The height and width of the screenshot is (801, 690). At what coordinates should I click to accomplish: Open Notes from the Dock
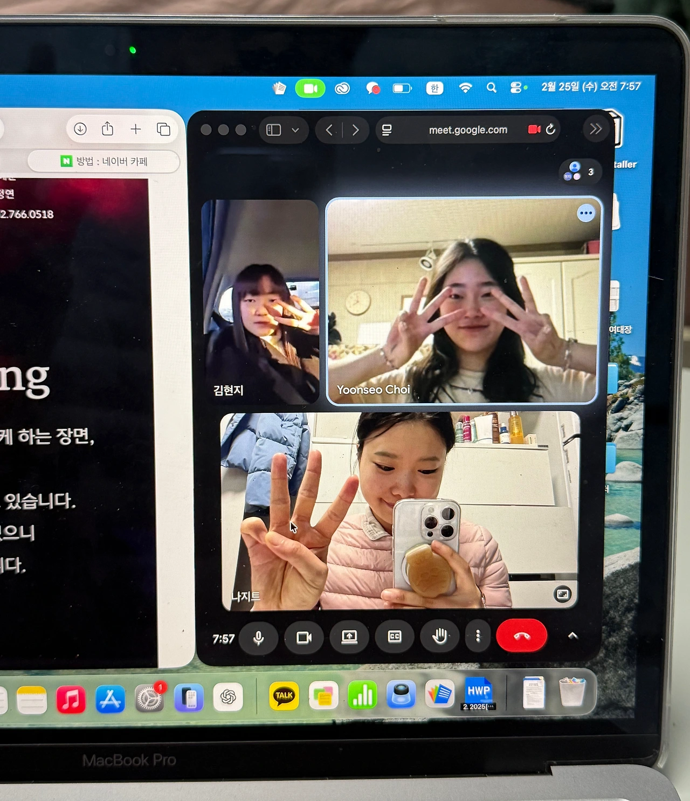coord(31,700)
